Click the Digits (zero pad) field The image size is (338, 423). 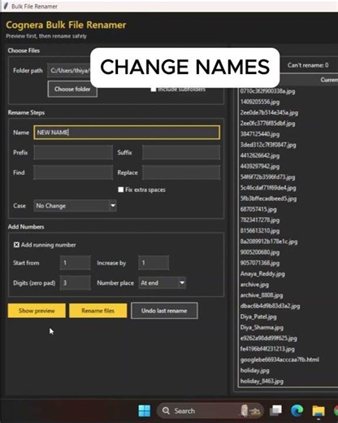(76, 283)
